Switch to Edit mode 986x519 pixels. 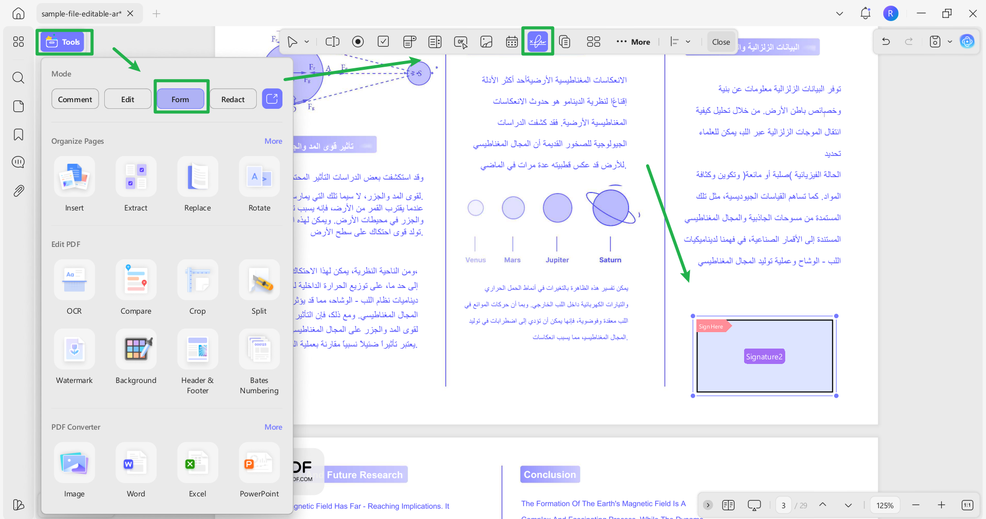coord(128,99)
